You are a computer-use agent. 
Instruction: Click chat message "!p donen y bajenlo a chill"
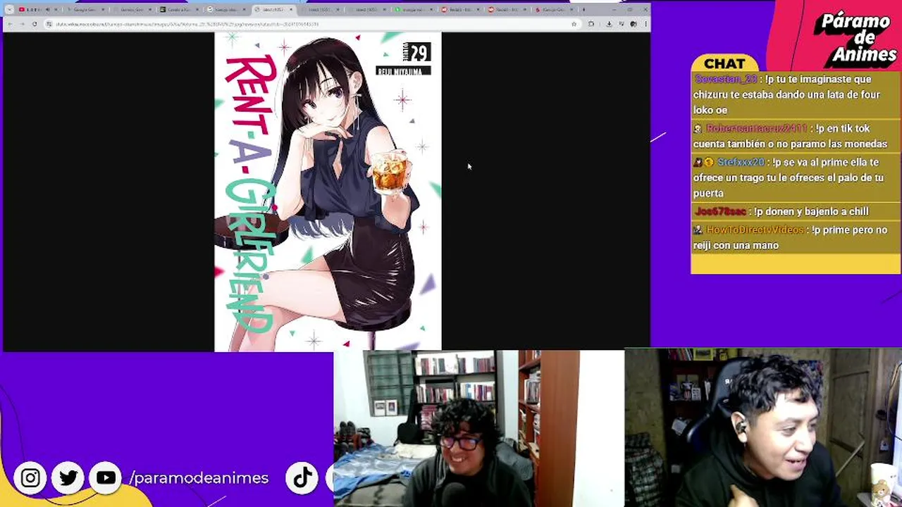click(812, 212)
